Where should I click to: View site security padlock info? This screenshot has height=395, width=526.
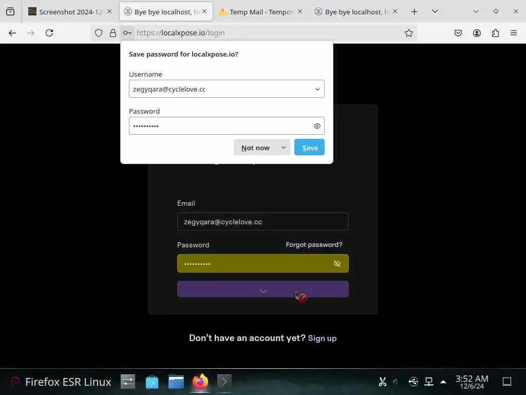[113, 33]
